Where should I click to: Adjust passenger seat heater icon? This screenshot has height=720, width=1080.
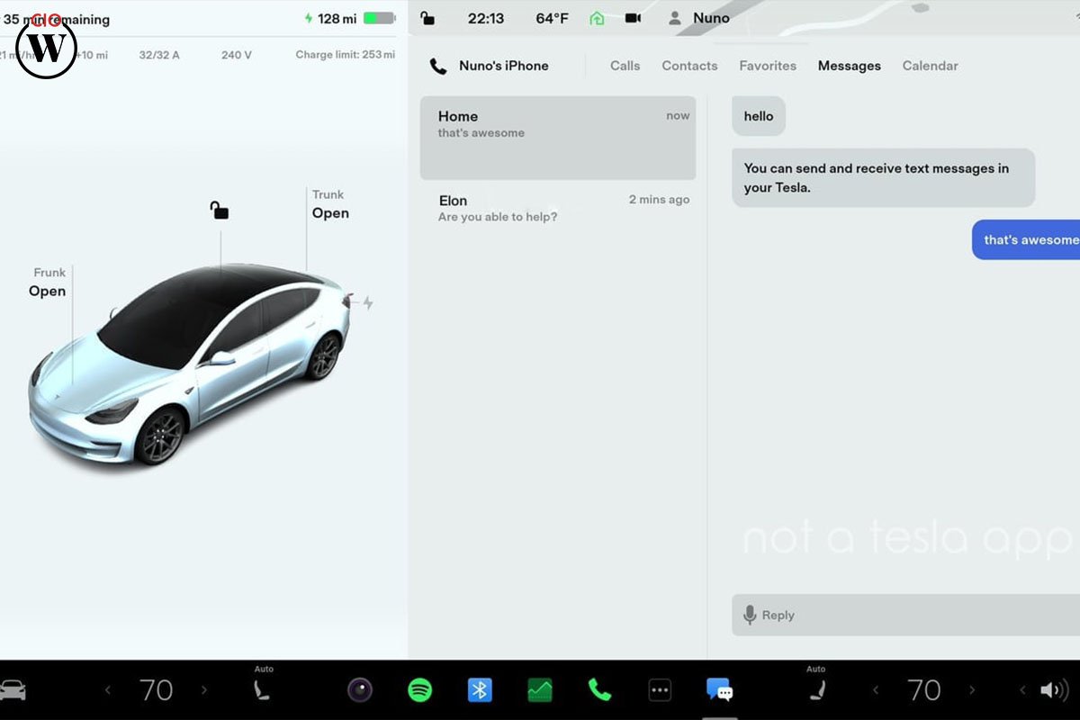pos(816,690)
